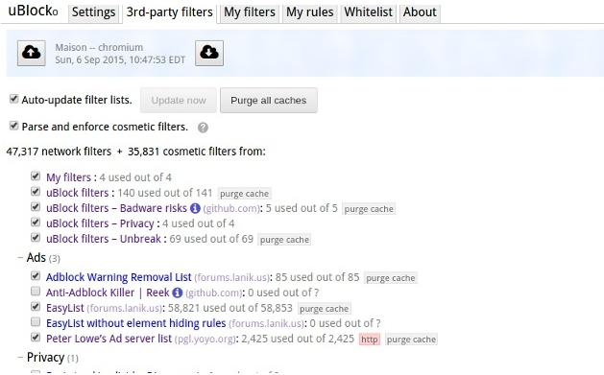
Task: Click github.com link beside Anti-Adblock Killer
Action: [214, 293]
